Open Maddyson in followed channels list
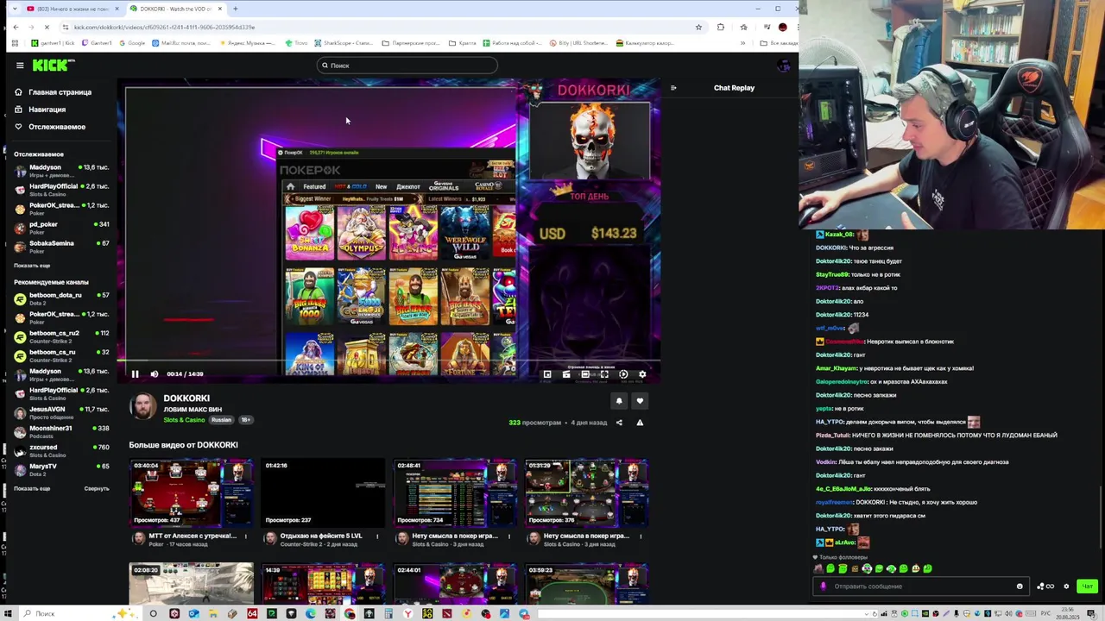Image resolution: width=1105 pixels, height=621 pixels. point(61,171)
